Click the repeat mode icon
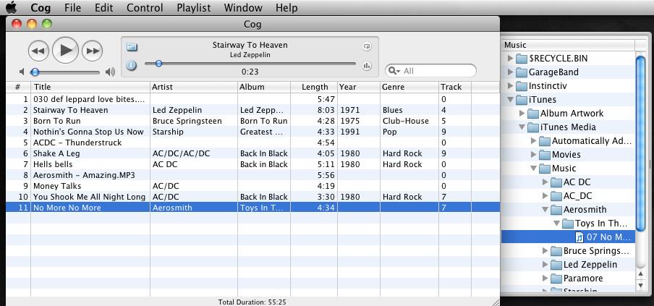Viewport: 654px width, 306px height. 367,47
